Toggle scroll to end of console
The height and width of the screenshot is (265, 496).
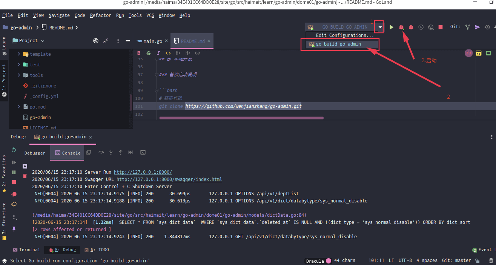pos(25,166)
